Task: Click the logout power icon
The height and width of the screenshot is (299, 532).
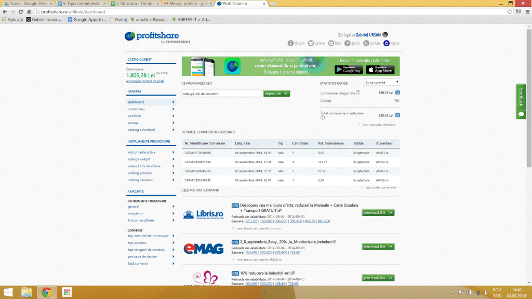Action: (387, 44)
